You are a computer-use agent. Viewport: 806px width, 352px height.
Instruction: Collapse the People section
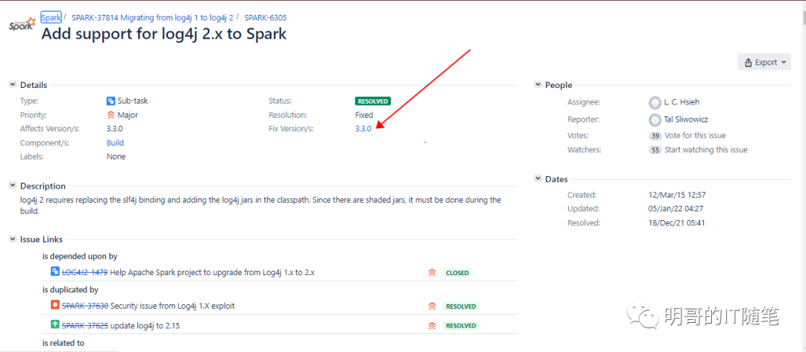click(538, 85)
